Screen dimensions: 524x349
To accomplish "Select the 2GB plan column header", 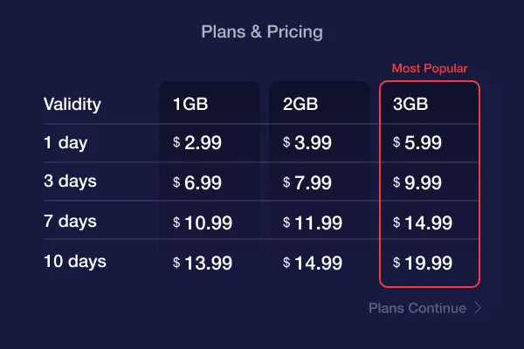I will (300, 104).
